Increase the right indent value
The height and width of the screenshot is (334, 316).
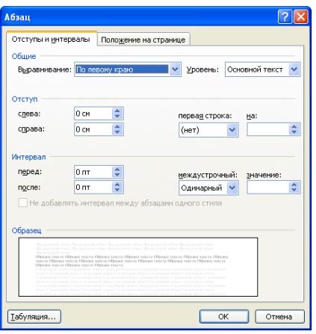pos(117,126)
